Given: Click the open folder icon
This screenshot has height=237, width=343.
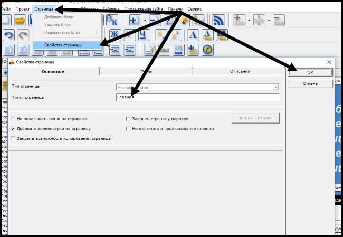Looking at the screenshot, I should [21, 21].
